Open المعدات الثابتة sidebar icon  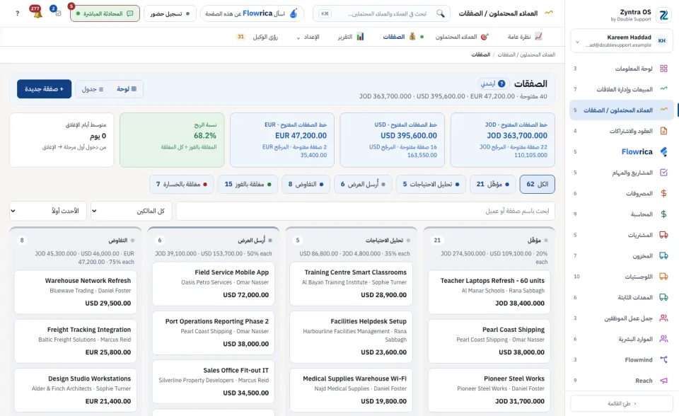(x=663, y=297)
